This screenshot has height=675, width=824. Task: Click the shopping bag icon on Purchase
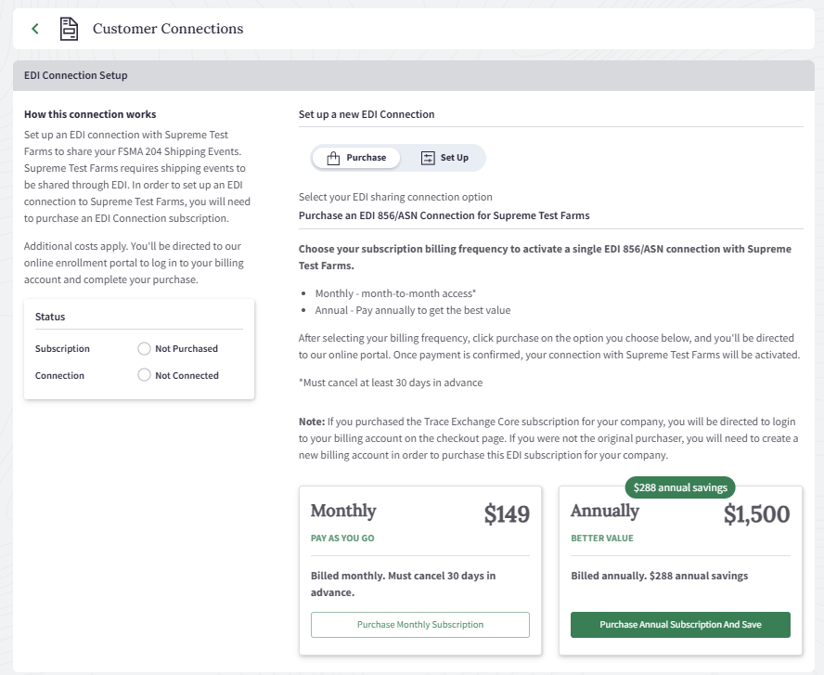(333, 158)
